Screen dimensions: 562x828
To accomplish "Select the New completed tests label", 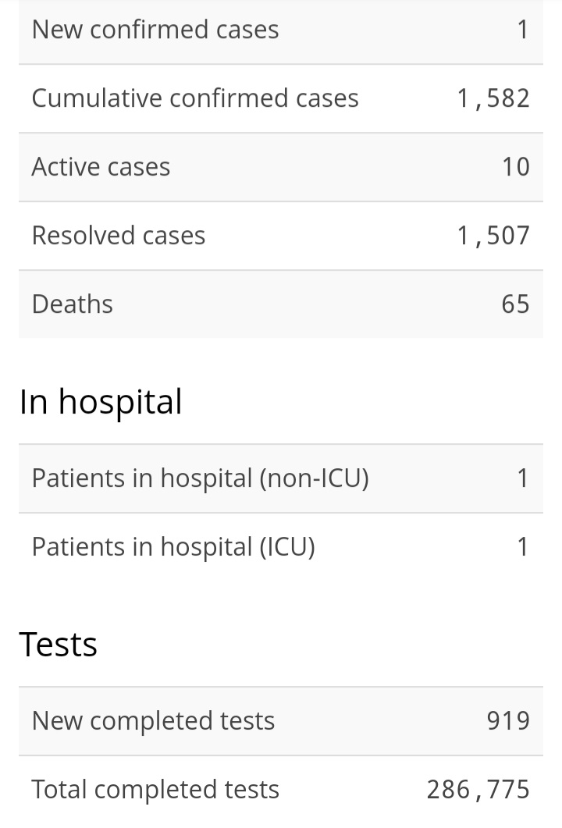I will (153, 722).
